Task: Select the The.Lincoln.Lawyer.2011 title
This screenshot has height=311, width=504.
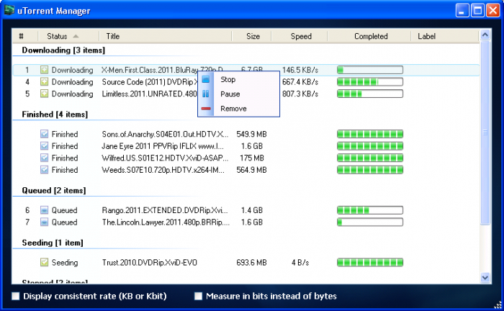Action: click(166, 222)
